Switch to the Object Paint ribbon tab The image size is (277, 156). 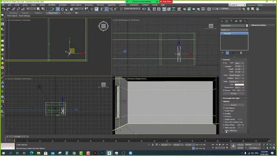(53, 13)
